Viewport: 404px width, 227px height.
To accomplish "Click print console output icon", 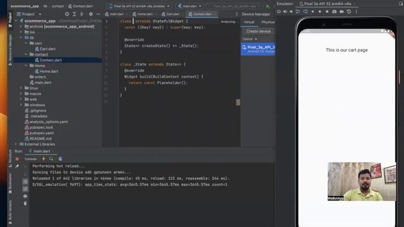I will tap(25, 196).
